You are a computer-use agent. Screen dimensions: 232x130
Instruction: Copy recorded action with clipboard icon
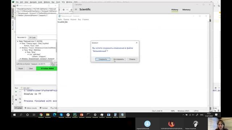(53, 64)
